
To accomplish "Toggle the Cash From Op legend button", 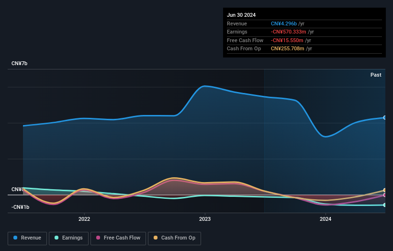I will tap(174, 238).
